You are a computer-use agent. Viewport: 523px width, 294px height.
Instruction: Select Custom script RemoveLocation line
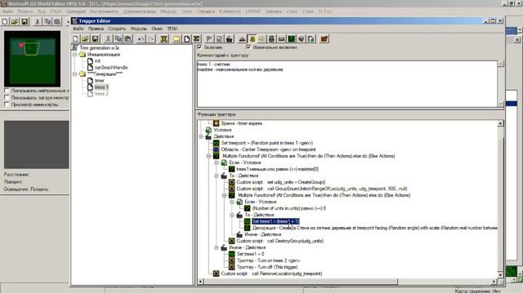[271, 274]
